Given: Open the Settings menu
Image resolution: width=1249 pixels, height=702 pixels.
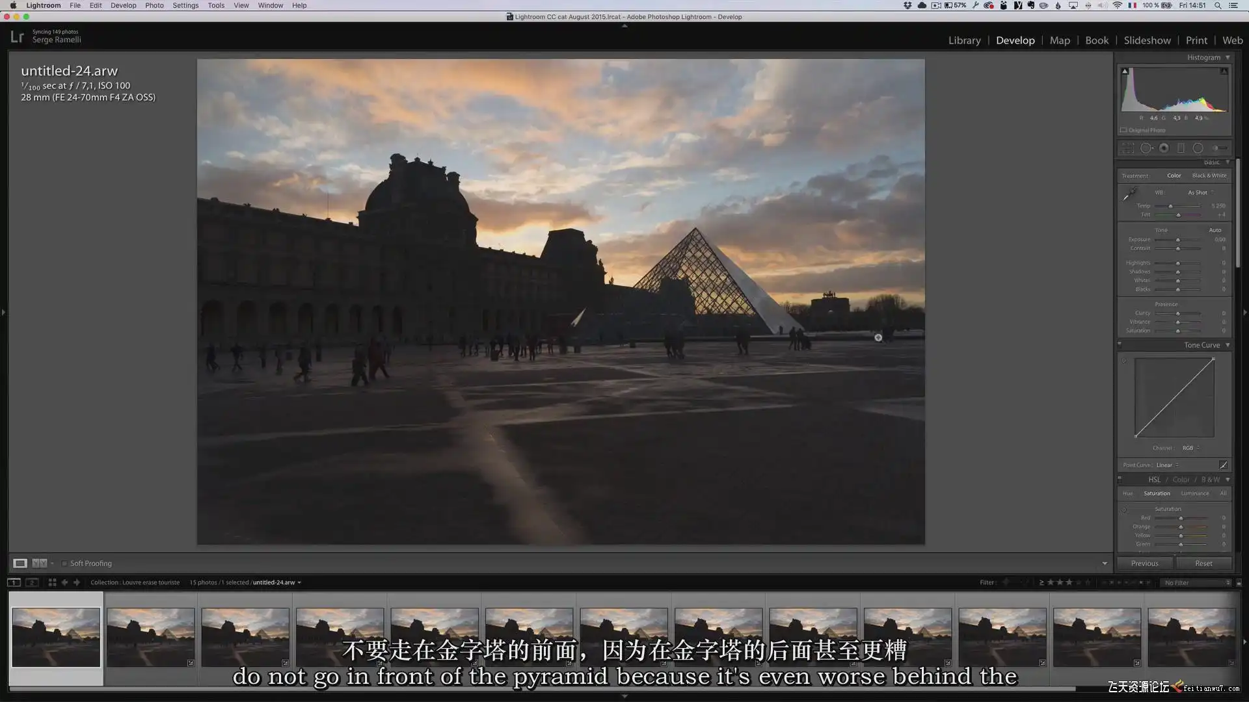Looking at the screenshot, I should [185, 5].
